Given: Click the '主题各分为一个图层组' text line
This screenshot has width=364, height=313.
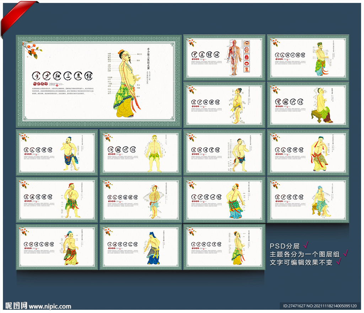Looking at the screenshot, I should pos(304,254).
